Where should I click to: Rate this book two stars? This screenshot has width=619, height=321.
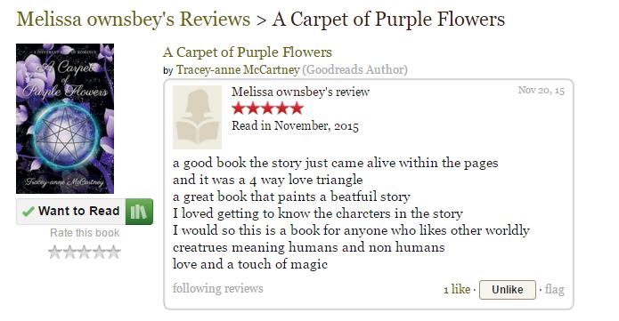pos(69,252)
